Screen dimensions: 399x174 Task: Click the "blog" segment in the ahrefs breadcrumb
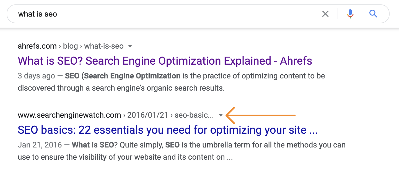pyautogui.click(x=70, y=46)
